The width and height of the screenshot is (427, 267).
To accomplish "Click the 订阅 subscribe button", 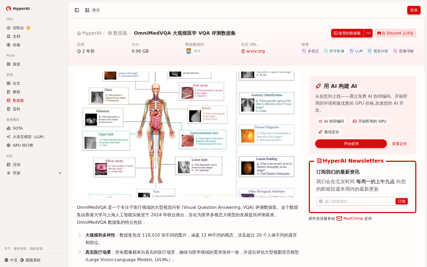I will [401, 201].
